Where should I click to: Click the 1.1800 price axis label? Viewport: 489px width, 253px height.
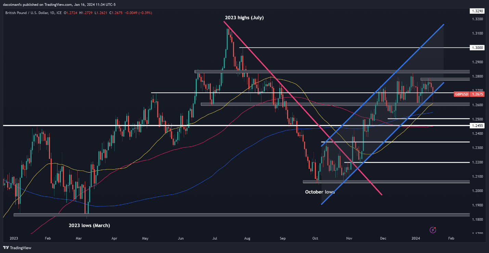point(477,219)
